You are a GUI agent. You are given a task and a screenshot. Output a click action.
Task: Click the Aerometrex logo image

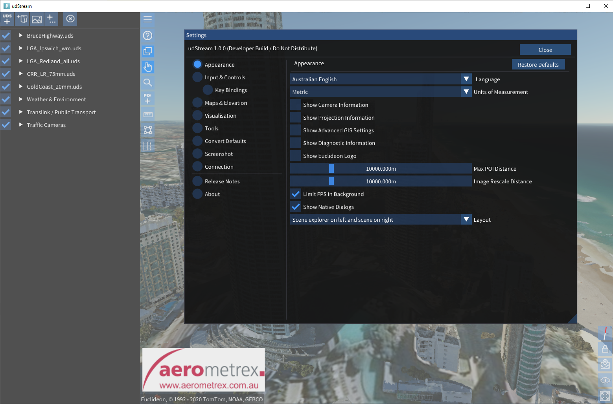(203, 370)
